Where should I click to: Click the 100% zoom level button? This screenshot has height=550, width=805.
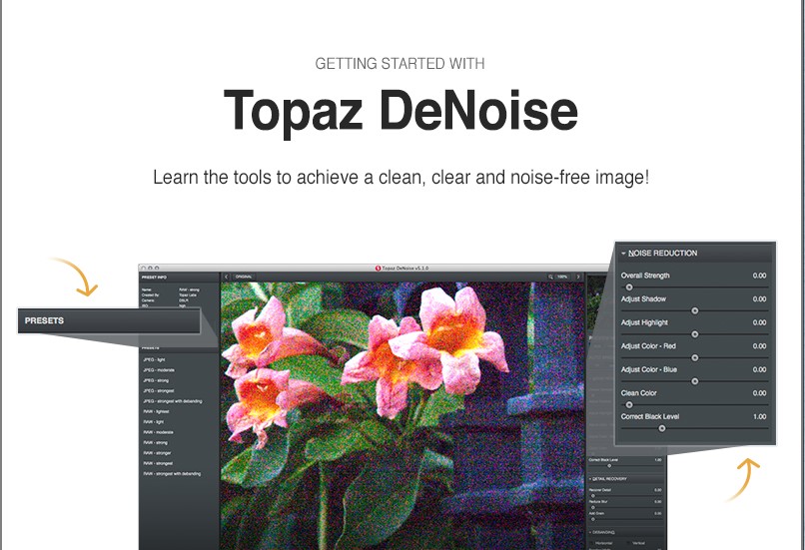(563, 276)
